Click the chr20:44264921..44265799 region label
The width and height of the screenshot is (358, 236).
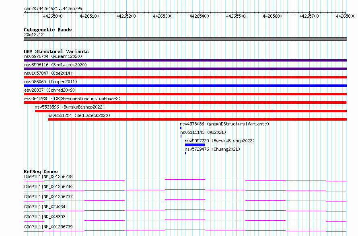point(53,8)
